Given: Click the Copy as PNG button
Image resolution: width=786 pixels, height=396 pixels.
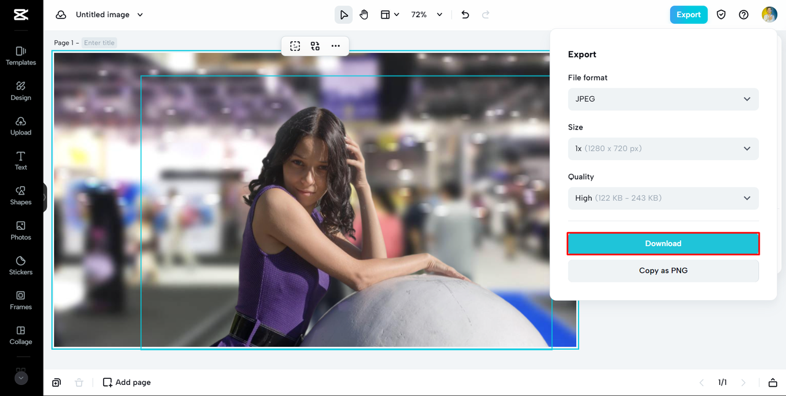Looking at the screenshot, I should point(663,271).
